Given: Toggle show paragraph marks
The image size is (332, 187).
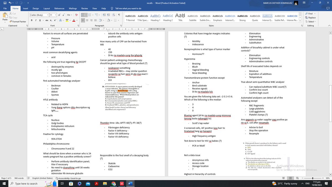Looking at the screenshot, I should point(119,15).
